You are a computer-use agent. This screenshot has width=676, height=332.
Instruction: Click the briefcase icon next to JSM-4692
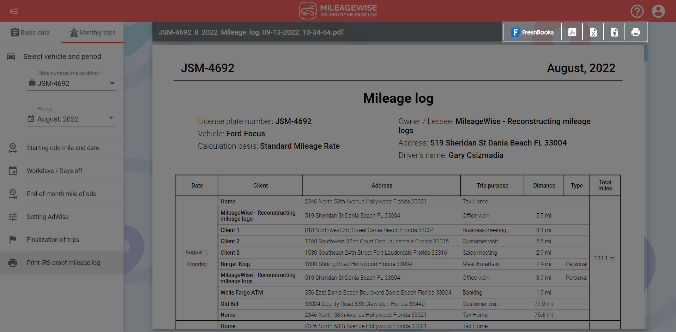click(32, 83)
